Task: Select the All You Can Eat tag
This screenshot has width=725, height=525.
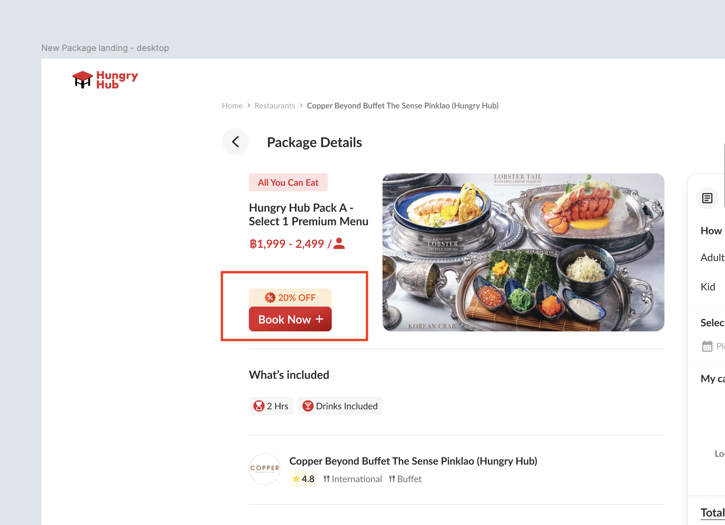Action: tap(288, 183)
